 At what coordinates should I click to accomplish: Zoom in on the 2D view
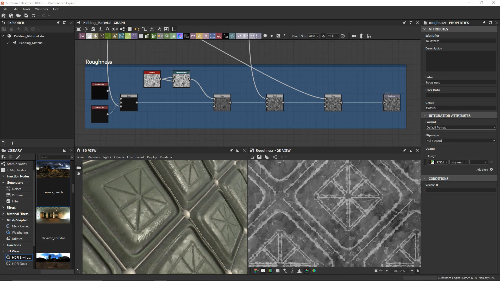[412, 271]
